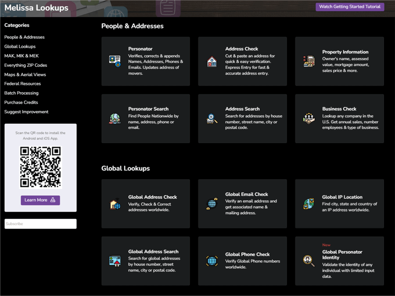
Task: Click the Business Check handshake icon
Action: tap(309, 119)
